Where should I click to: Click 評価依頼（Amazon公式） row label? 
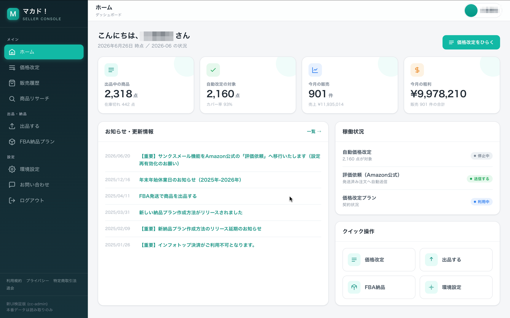click(x=371, y=175)
